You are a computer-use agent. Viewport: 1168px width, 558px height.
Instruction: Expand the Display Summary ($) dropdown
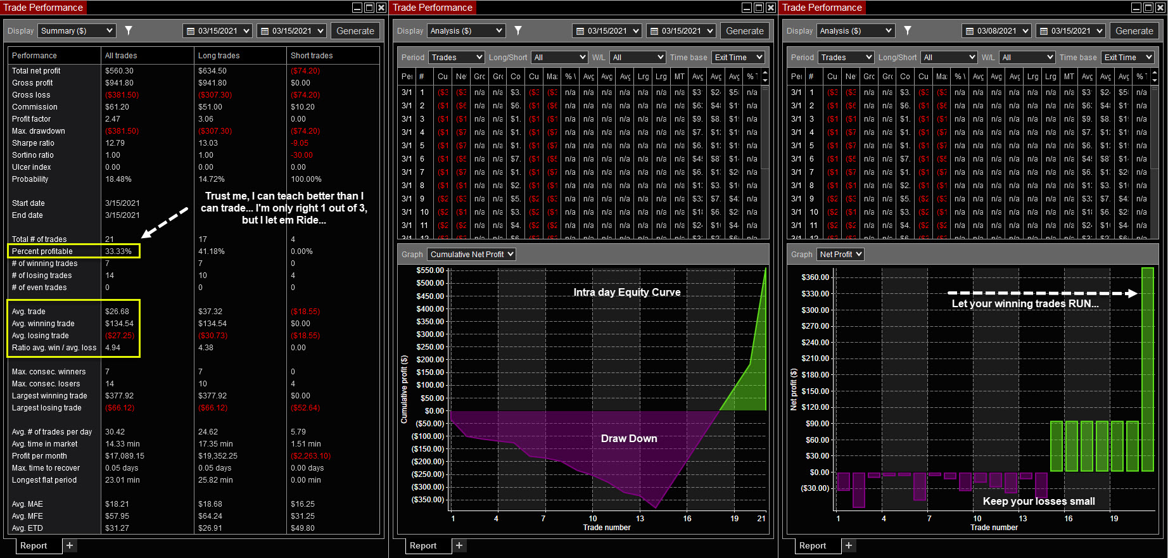click(x=77, y=30)
